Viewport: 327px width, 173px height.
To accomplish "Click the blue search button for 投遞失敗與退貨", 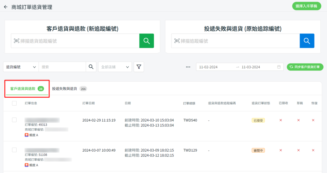I will click(x=307, y=41).
